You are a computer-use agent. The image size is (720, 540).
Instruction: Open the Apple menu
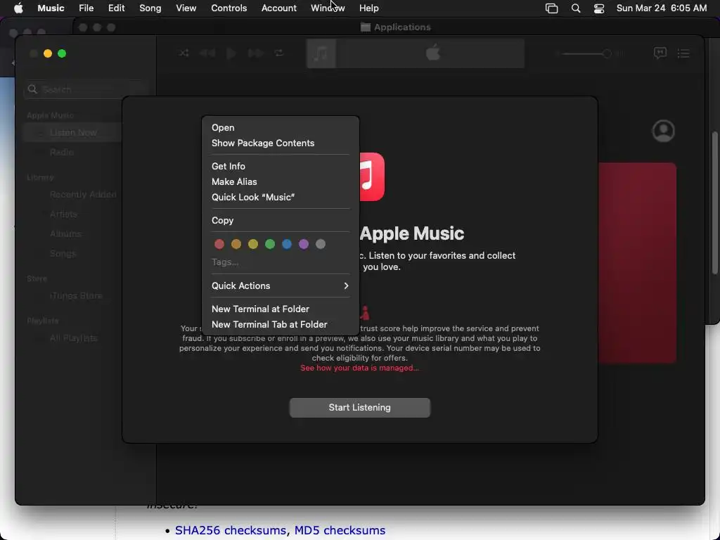pyautogui.click(x=18, y=8)
